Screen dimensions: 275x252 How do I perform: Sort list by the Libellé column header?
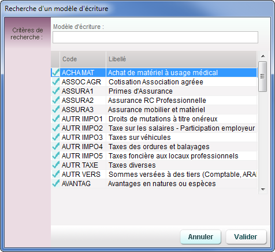click(181, 59)
